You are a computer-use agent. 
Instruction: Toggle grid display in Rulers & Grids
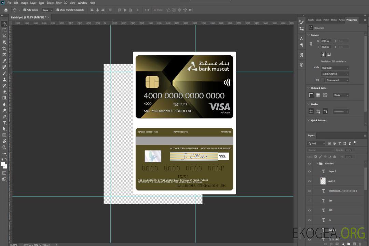pyautogui.click(x=318, y=95)
